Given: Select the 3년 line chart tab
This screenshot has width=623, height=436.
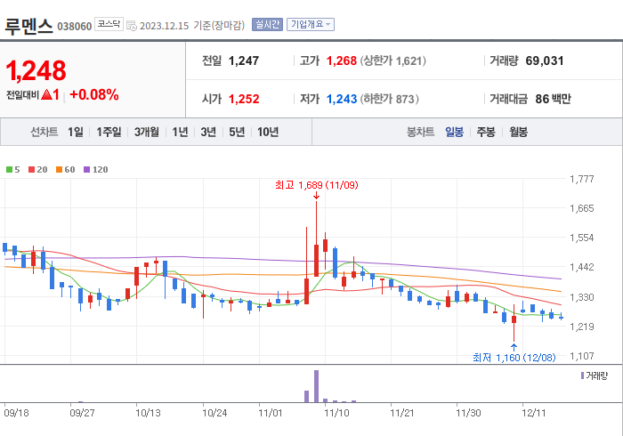Looking at the screenshot, I should [208, 132].
